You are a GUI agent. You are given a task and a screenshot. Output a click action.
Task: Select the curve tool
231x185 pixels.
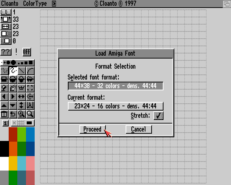click(30, 71)
